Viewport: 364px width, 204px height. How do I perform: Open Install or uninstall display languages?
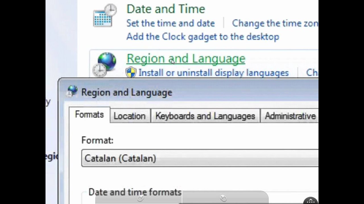coord(213,73)
